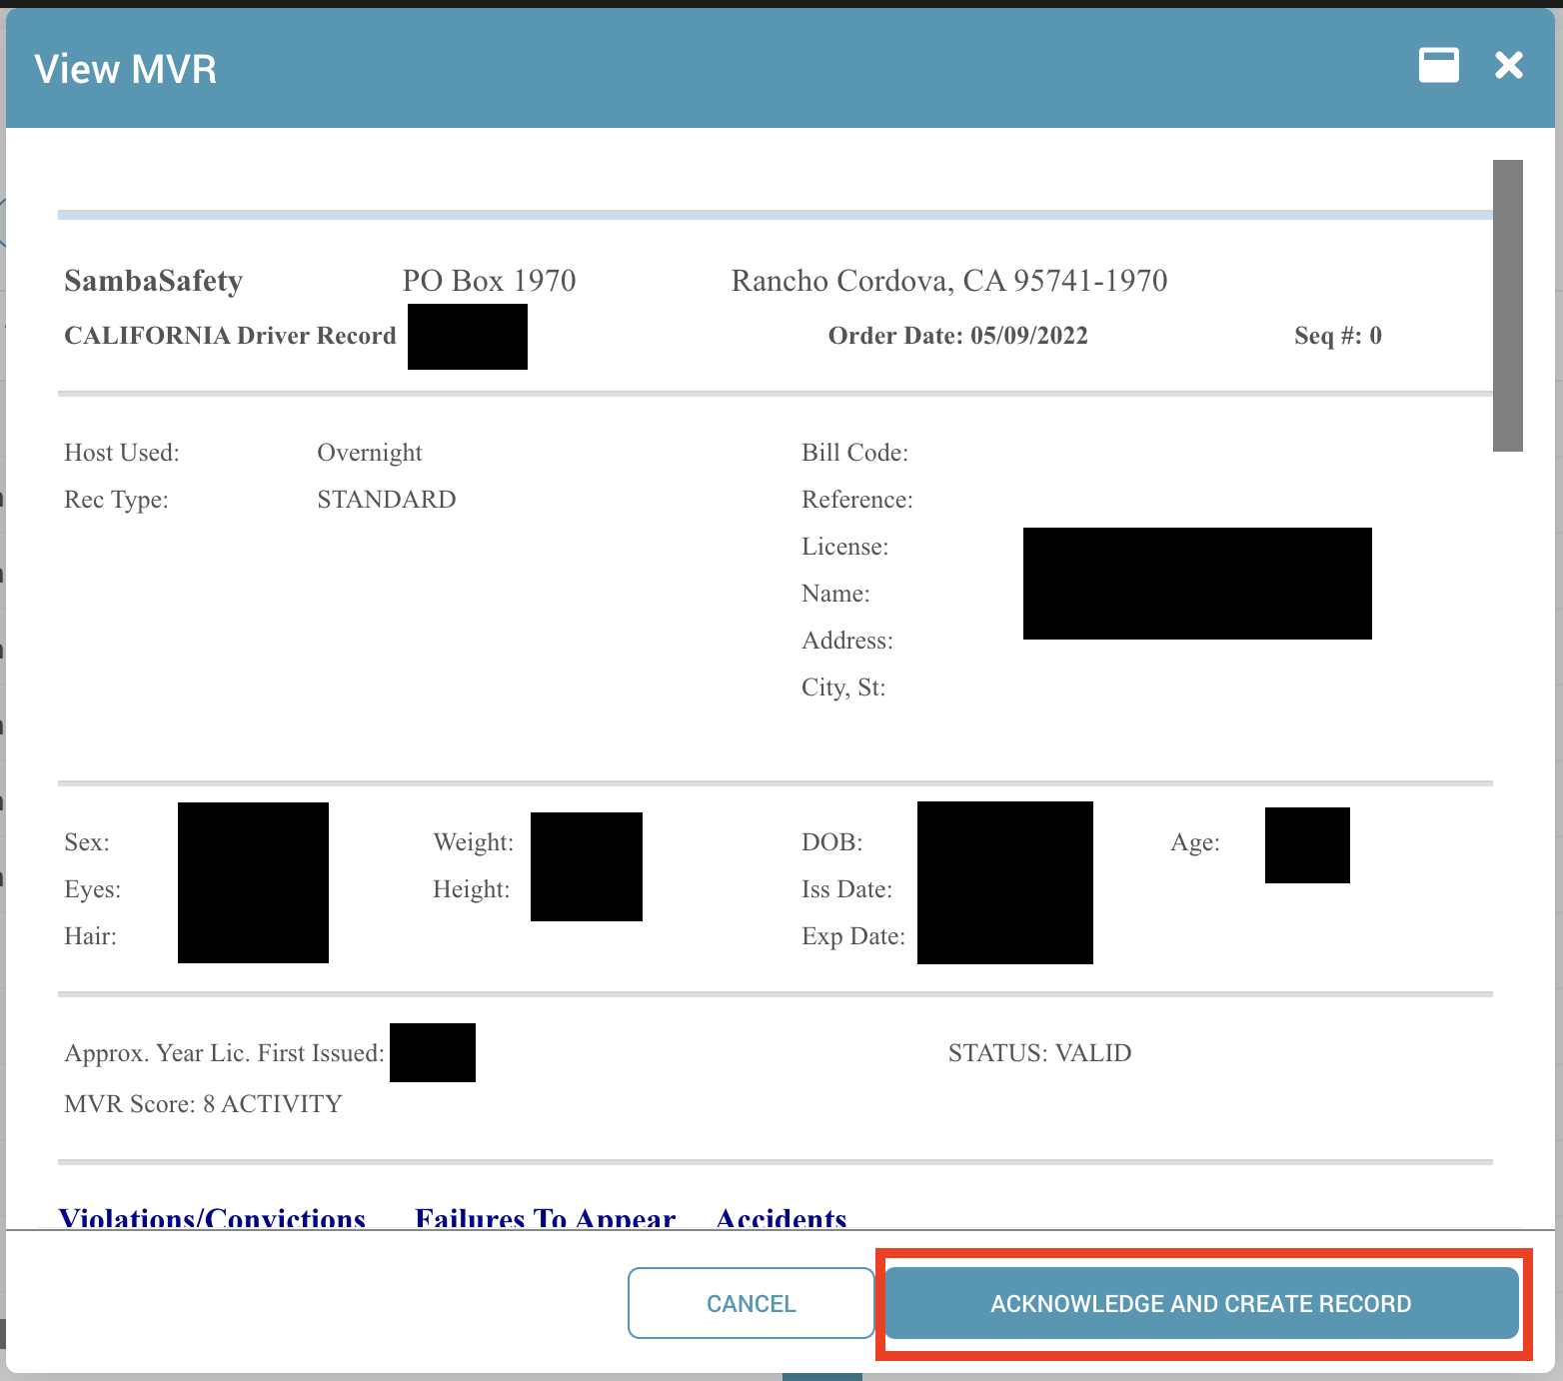The image size is (1563, 1381).
Task: Click the CALIFORNIA Driver Record heading
Action: 230,336
